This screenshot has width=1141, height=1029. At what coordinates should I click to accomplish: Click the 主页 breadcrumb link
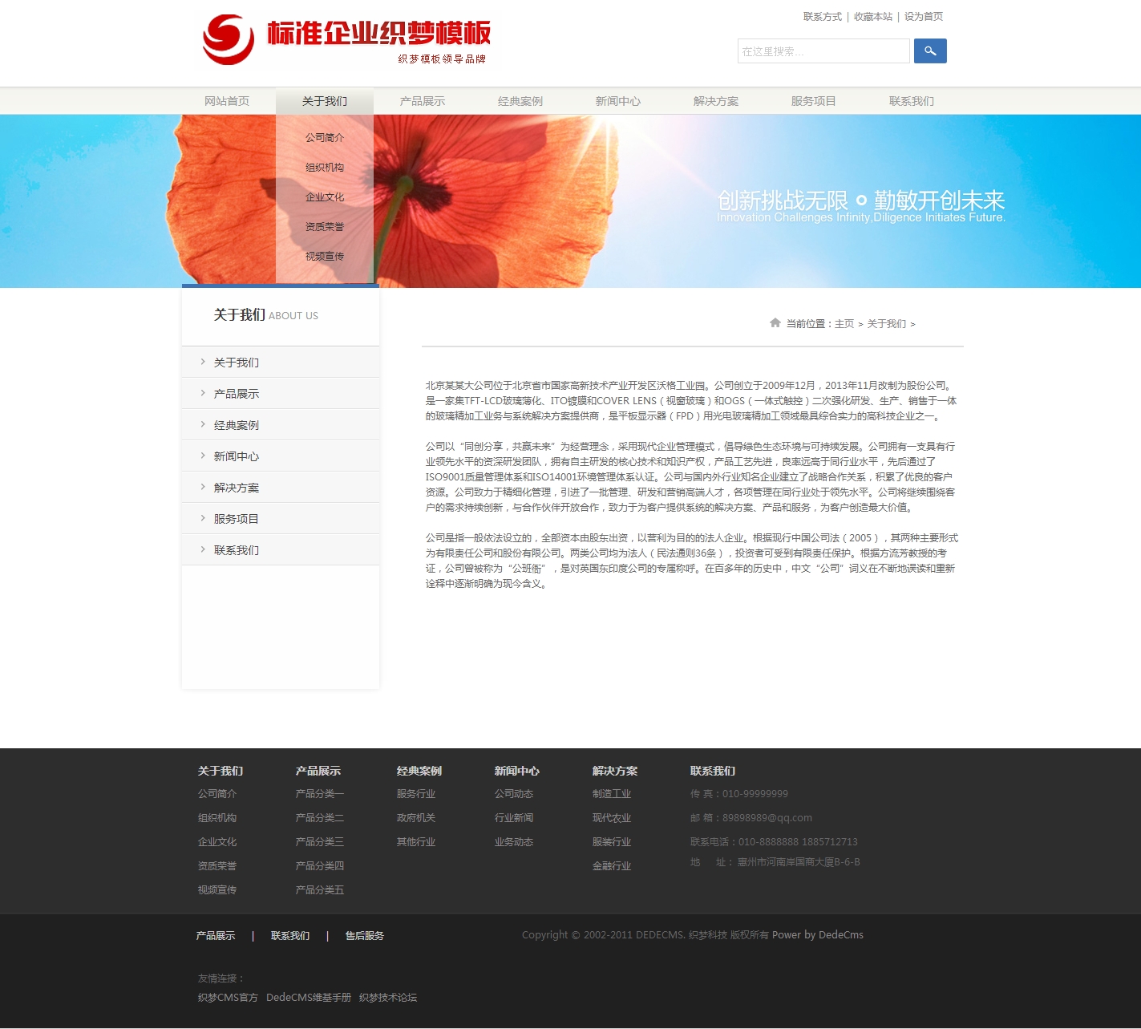point(844,324)
